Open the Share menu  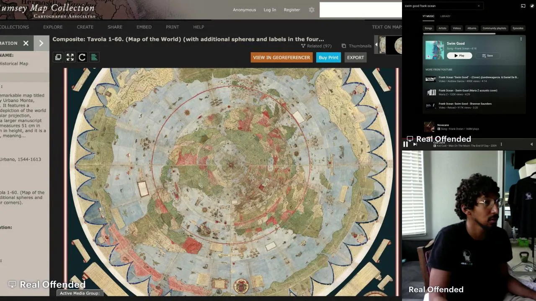(115, 27)
